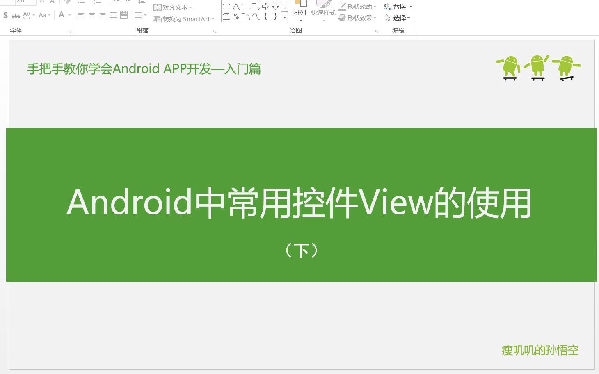
Task: Select the right brace shape
Action: tap(275, 16)
